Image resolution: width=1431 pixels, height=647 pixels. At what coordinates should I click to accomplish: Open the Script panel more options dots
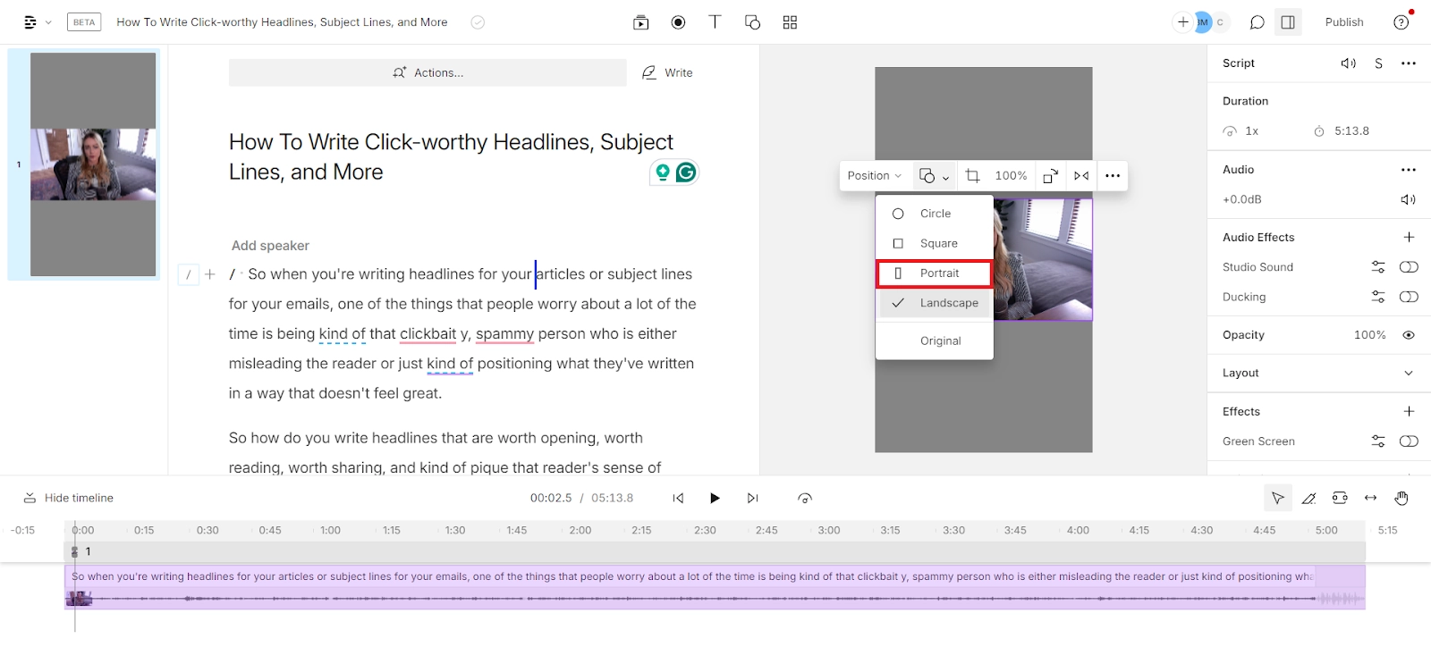click(x=1409, y=63)
